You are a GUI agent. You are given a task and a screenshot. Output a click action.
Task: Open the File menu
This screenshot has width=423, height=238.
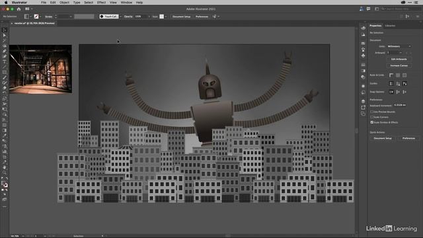pos(44,3)
